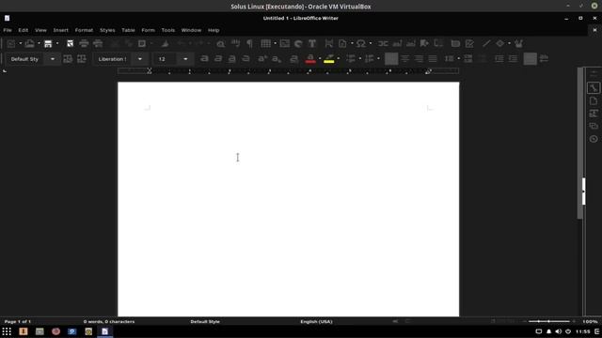Click the Insert Comment icon

point(455,44)
